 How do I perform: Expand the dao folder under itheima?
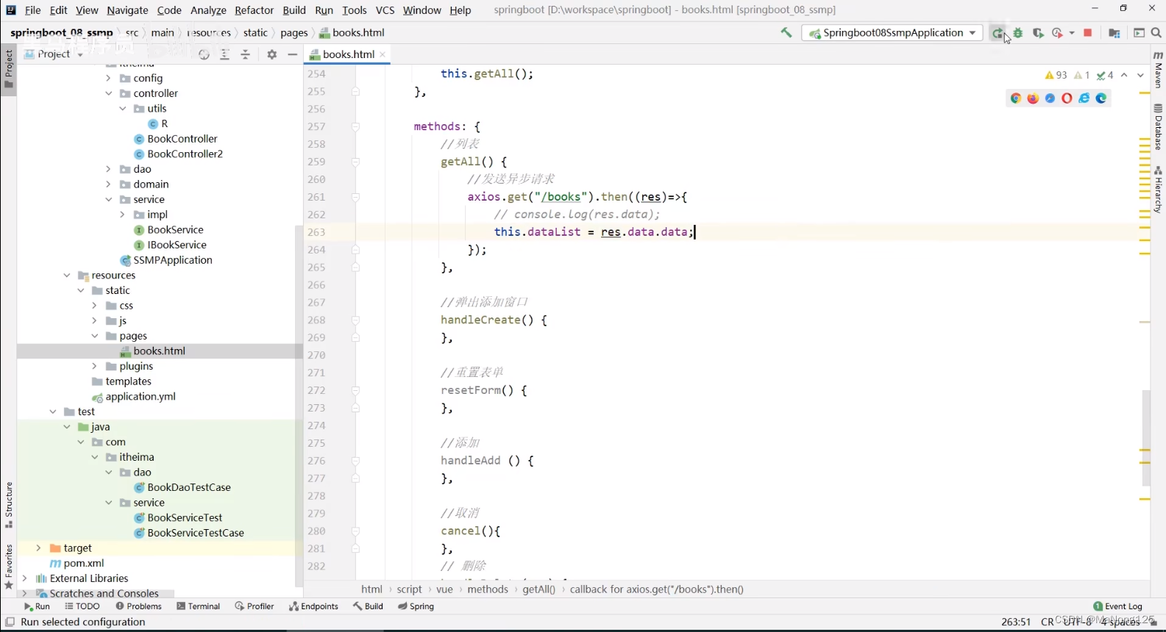[108, 169]
